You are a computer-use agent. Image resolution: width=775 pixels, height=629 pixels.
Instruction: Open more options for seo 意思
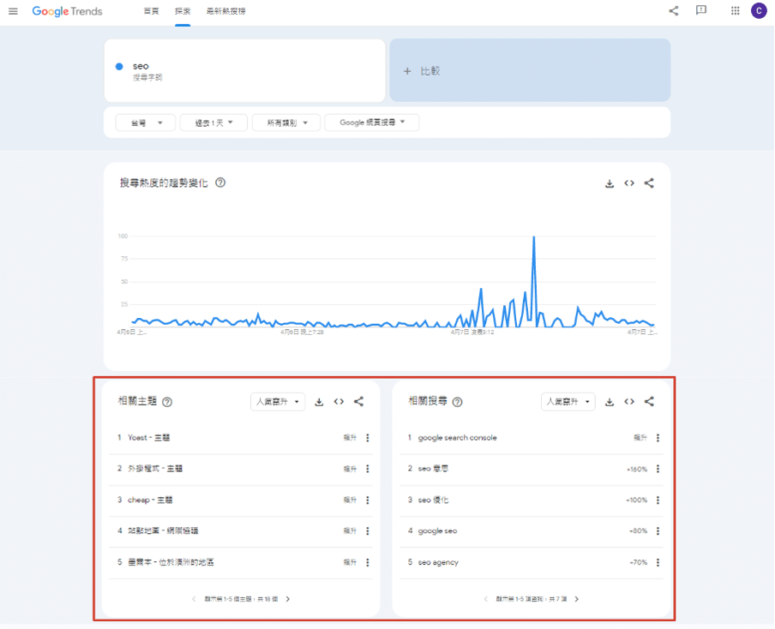(658, 469)
